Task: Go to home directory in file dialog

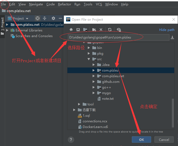Action: [x=71, y=30]
